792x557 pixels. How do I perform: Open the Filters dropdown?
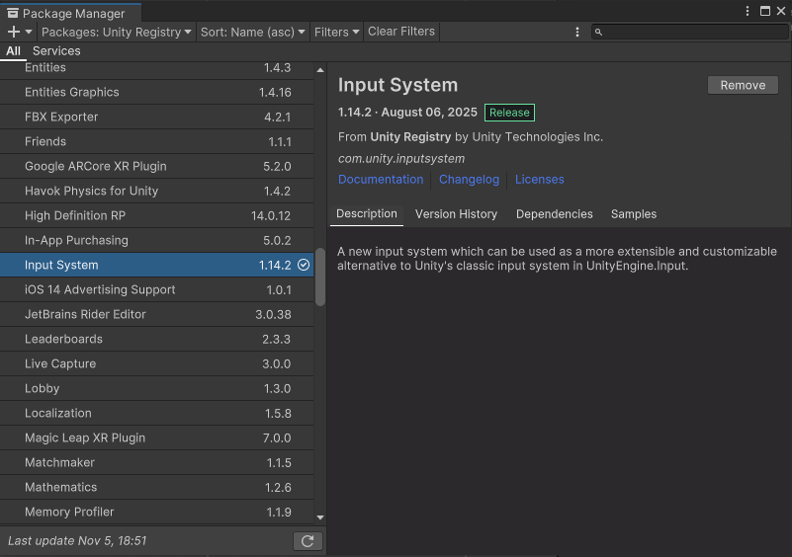click(x=336, y=32)
